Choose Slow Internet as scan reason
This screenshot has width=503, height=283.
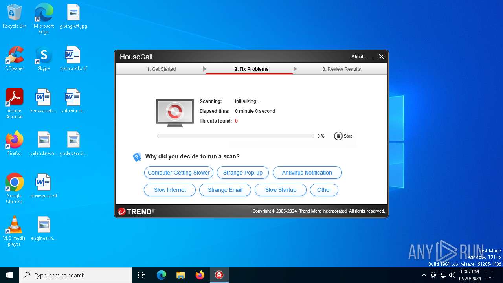coord(170,190)
